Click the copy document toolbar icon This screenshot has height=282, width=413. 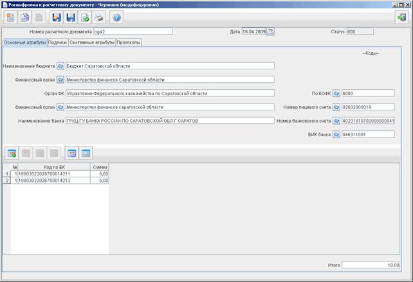[24, 17]
